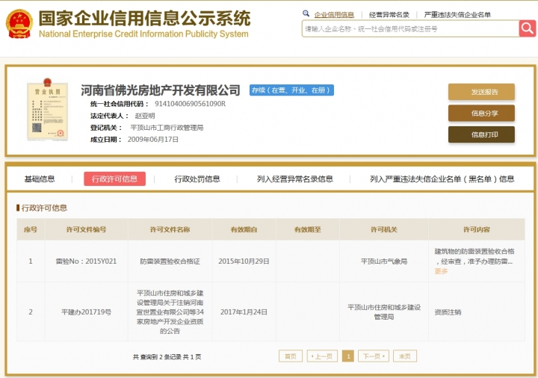Click registration authority 平顶山市工商行政管理局

(167, 128)
